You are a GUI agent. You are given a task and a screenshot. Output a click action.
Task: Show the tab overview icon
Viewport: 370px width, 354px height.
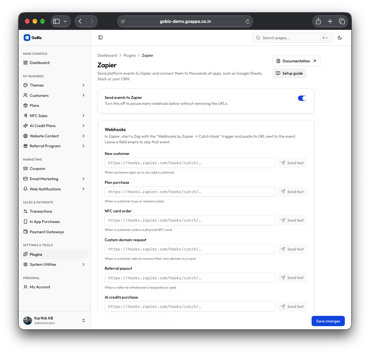point(342,22)
